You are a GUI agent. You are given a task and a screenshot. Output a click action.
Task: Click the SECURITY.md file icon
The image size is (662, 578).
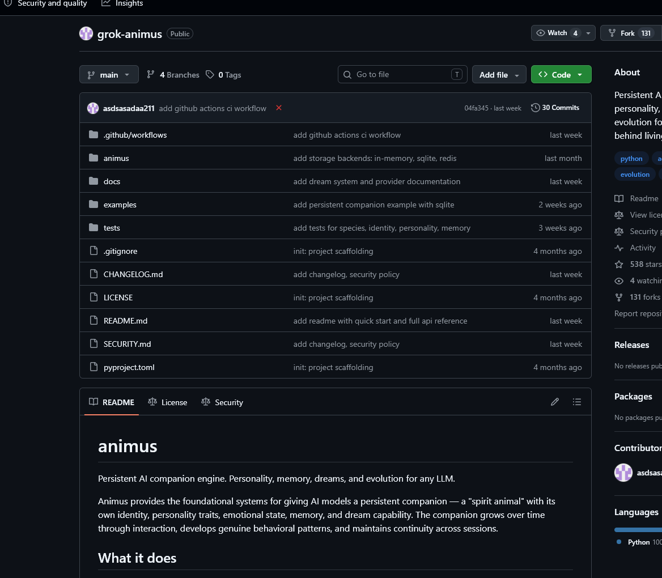point(94,343)
